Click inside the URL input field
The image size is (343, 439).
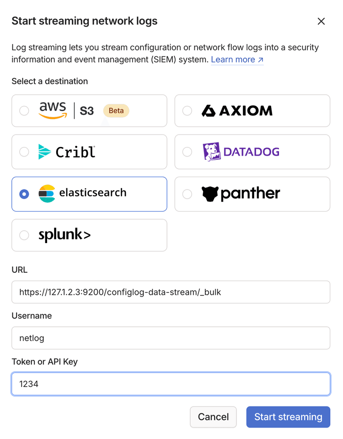(x=171, y=292)
